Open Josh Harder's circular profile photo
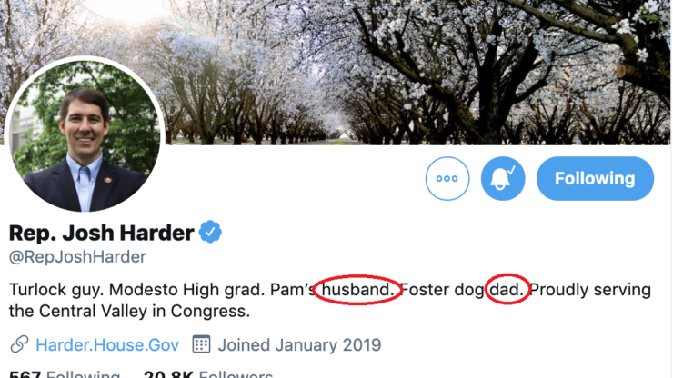The image size is (673, 378). 85,134
